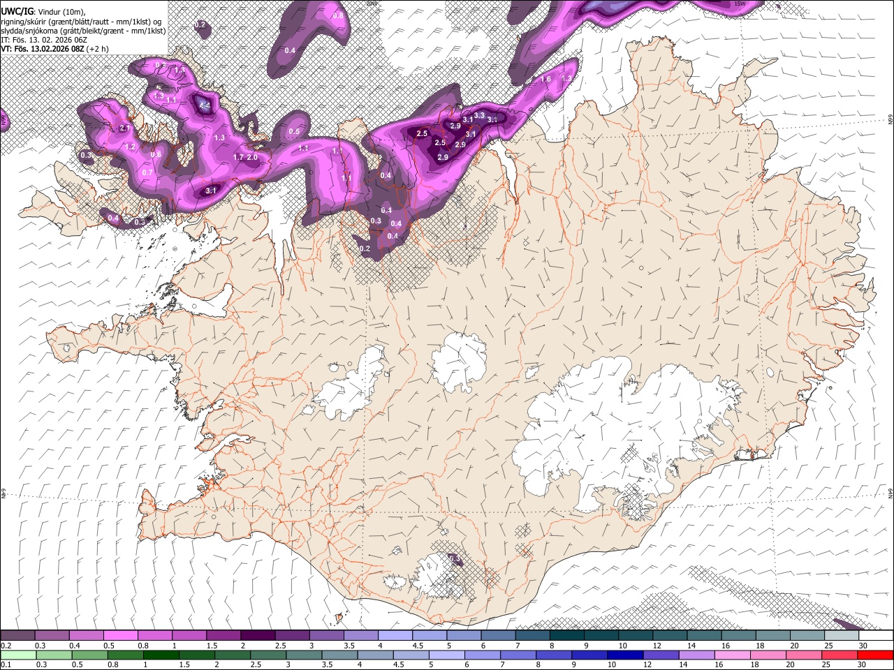Select the bright red rain swatch after 30
894x670 pixels.
[x=874, y=655]
